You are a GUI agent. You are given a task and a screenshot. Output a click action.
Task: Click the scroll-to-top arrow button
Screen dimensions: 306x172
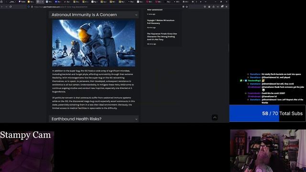click(x=215, y=118)
